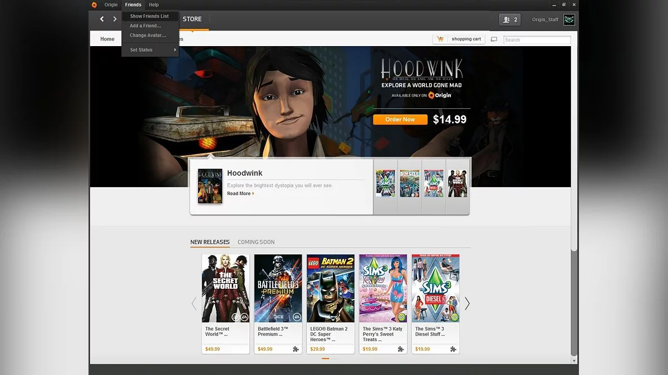Click the Hoodwink title heading

(x=245, y=173)
